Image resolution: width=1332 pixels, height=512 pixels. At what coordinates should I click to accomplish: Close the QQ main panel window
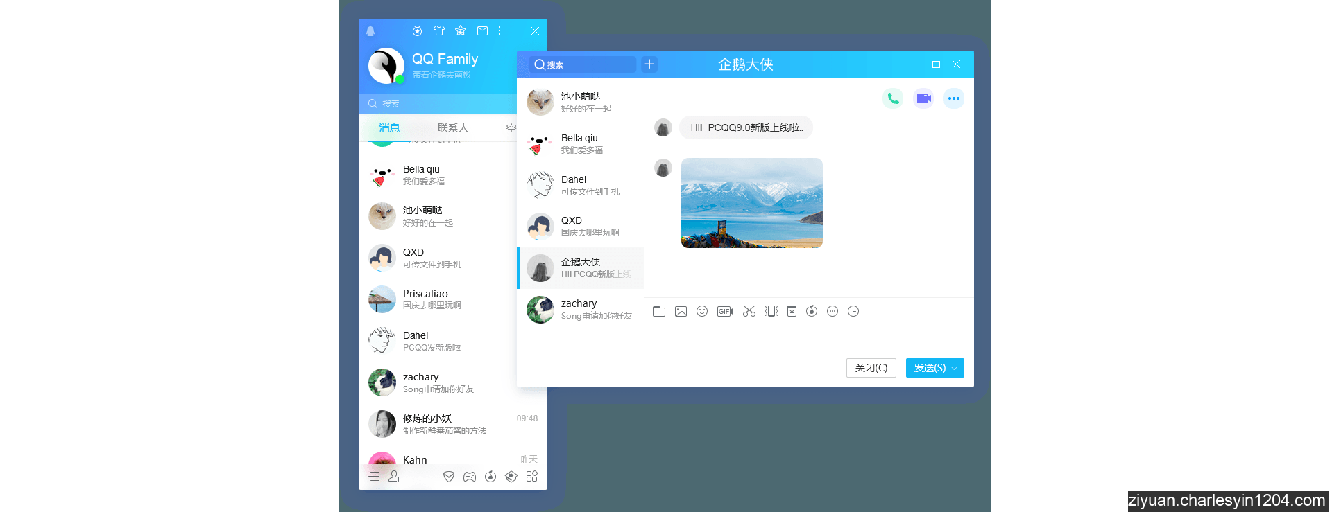point(535,30)
